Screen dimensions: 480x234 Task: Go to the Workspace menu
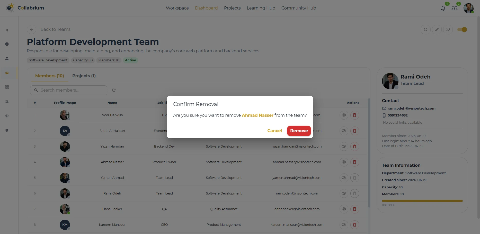coord(177,8)
